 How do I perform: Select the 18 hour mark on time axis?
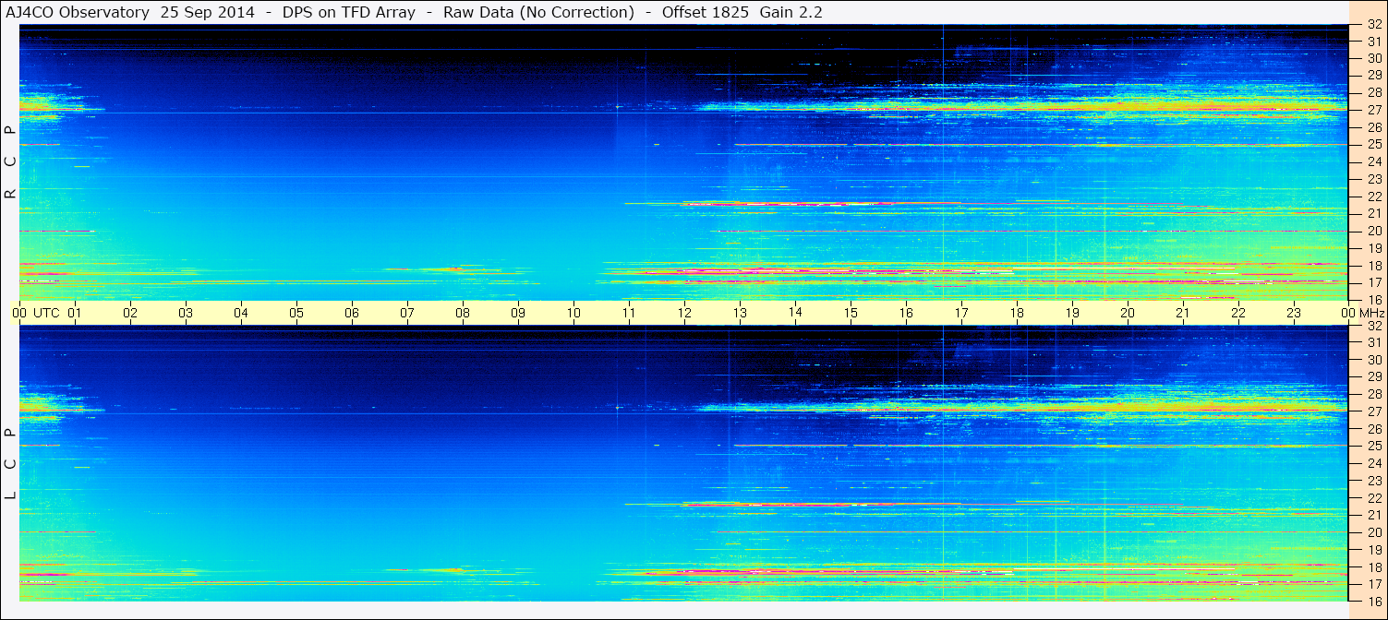(1017, 313)
